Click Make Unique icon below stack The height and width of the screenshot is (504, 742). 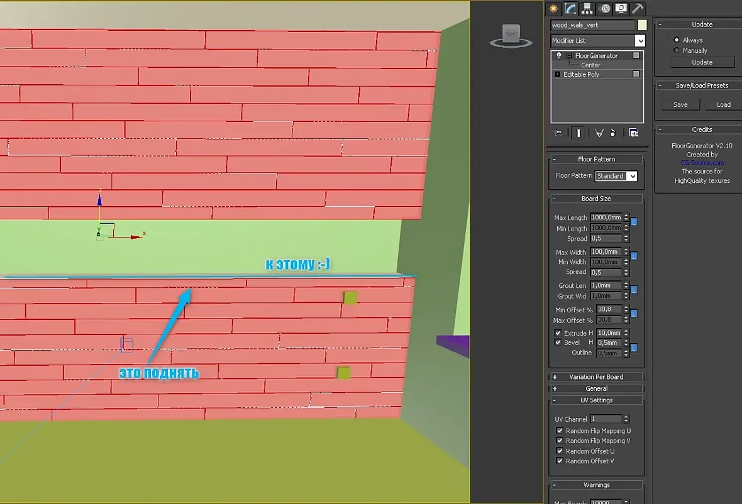tap(599, 133)
